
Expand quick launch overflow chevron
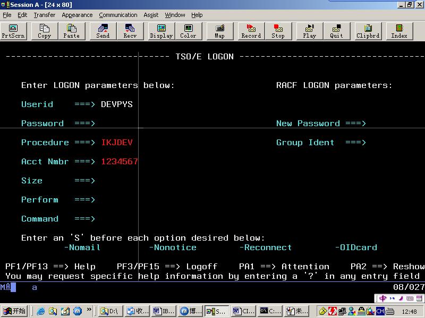pos(89,310)
